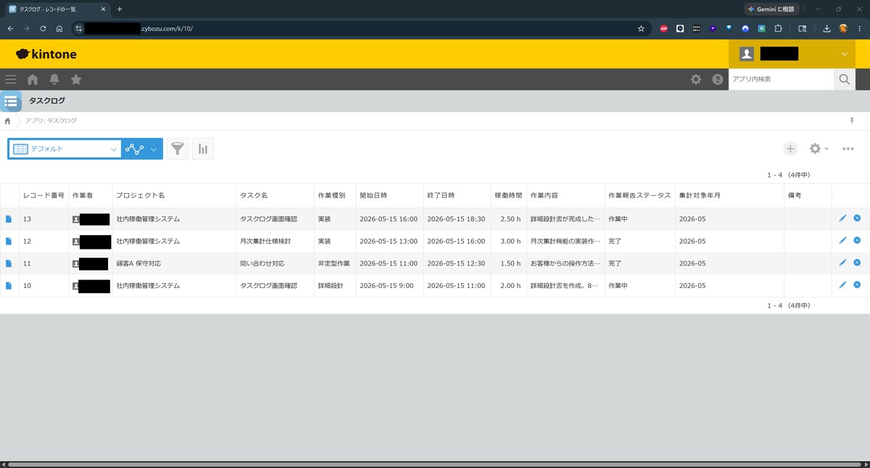Image resolution: width=870 pixels, height=468 pixels.
Task: Expand the user account menu chevron
Action: [x=845, y=54]
